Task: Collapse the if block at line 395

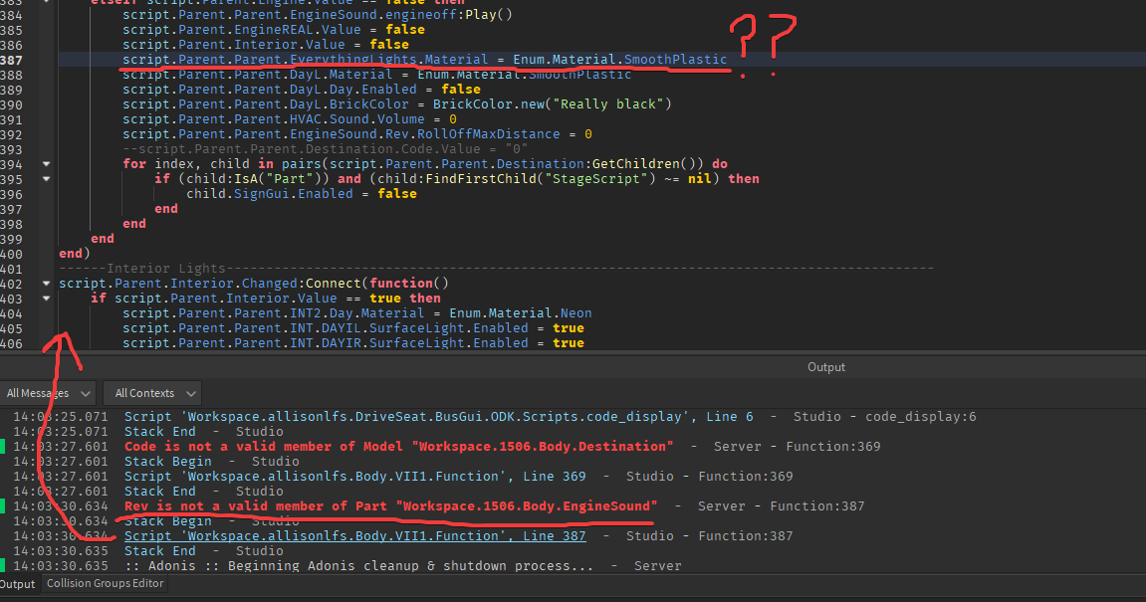Action: [x=44, y=178]
